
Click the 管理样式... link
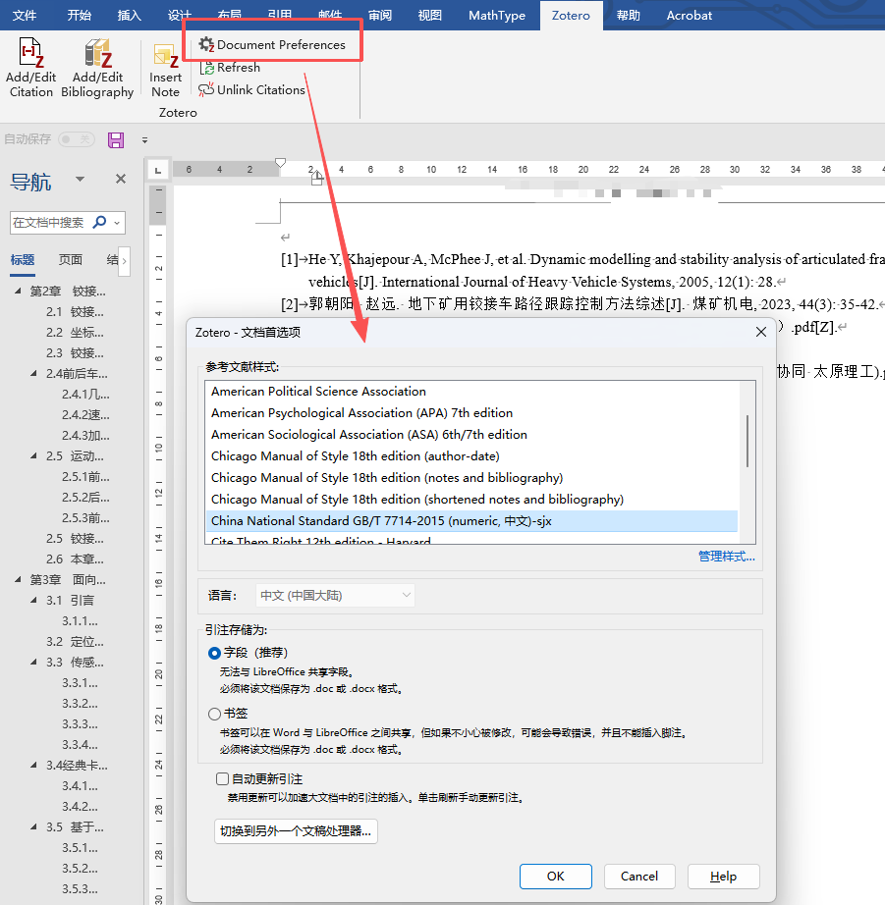(x=727, y=557)
